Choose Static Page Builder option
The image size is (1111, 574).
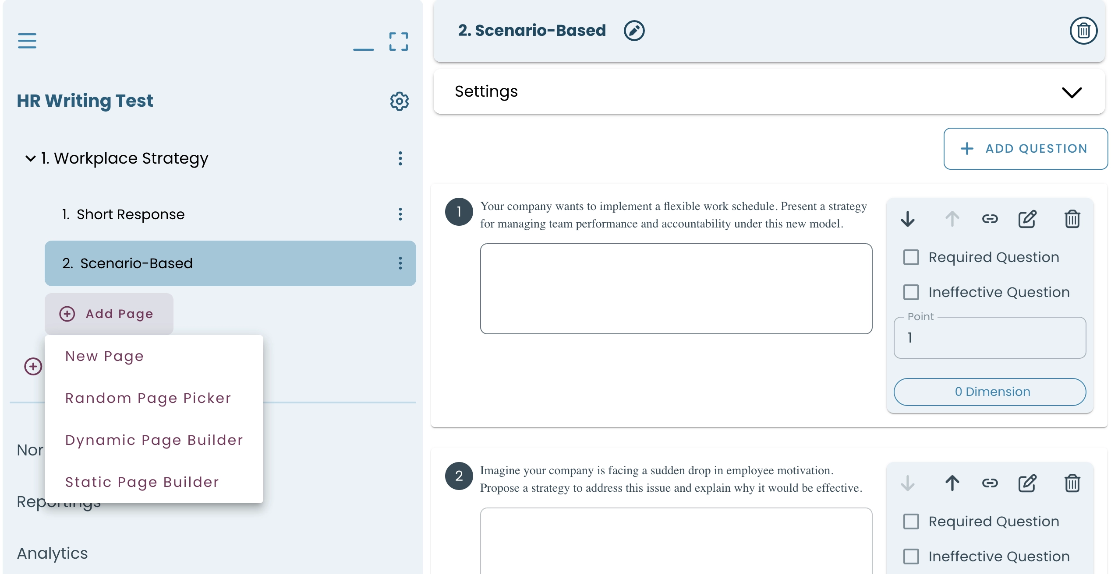coord(154,482)
